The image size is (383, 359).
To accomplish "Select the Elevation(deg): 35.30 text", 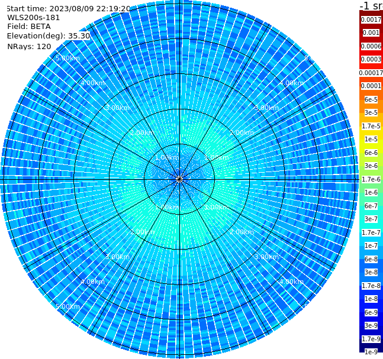I will tap(49, 36).
